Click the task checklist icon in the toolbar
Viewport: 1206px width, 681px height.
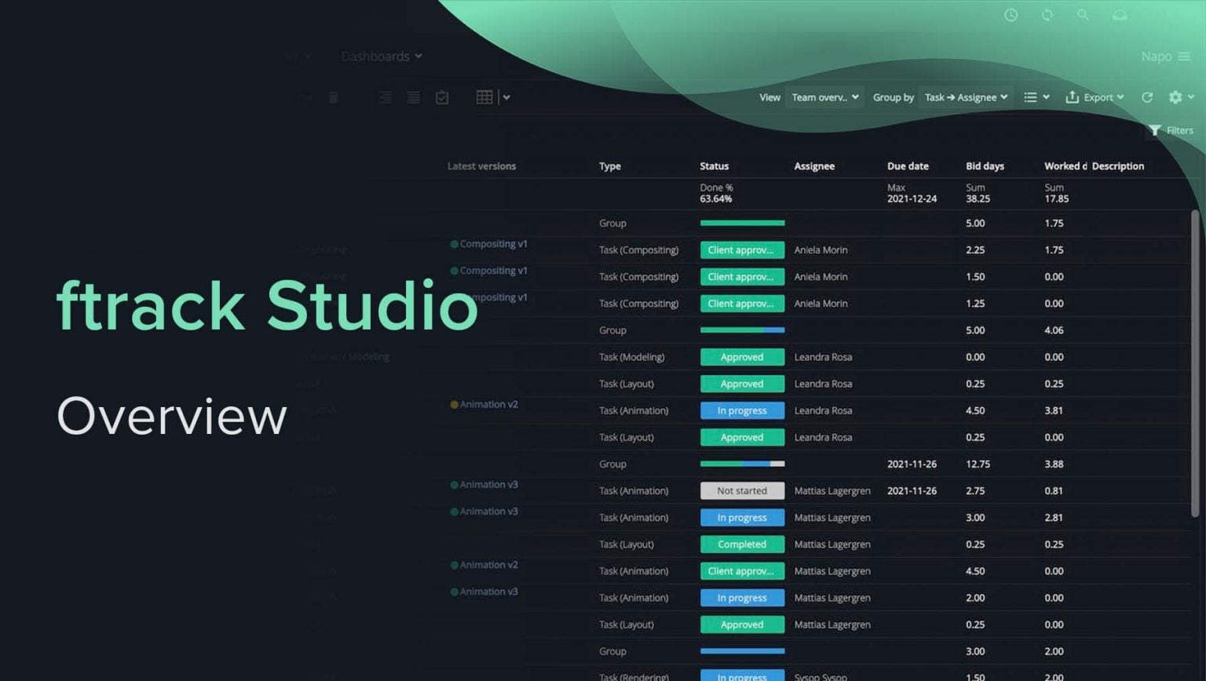tap(442, 97)
